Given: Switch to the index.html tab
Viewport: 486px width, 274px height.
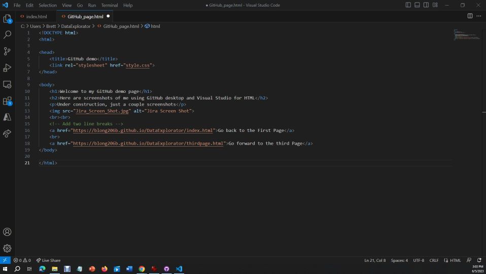Looking at the screenshot, I should [37, 16].
